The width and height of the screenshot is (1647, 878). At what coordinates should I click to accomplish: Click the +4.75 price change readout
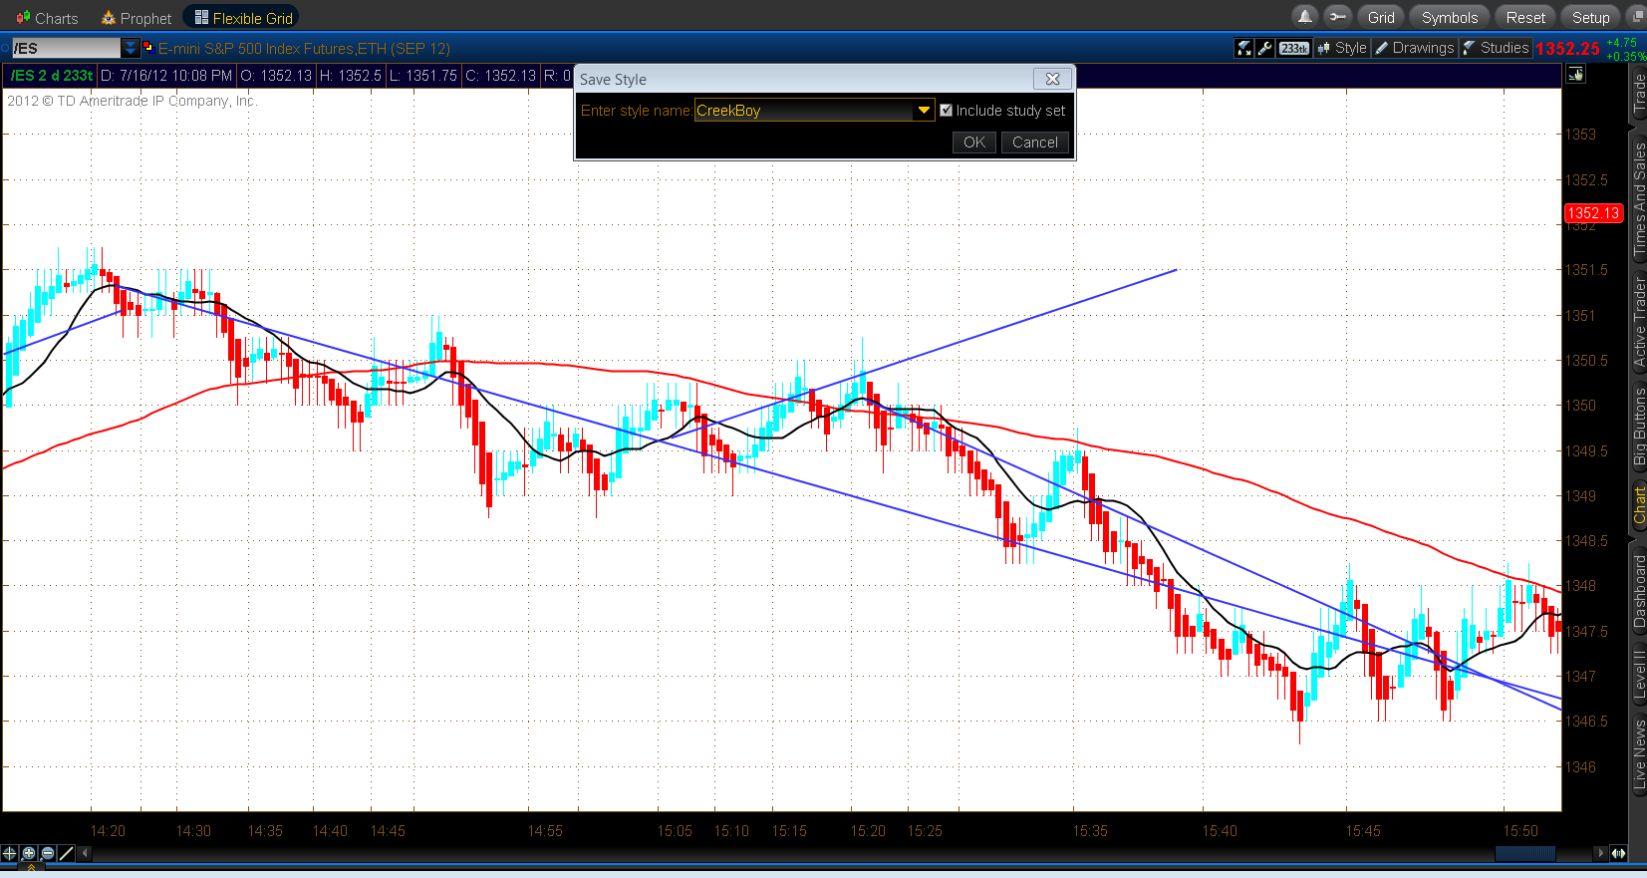click(1622, 43)
